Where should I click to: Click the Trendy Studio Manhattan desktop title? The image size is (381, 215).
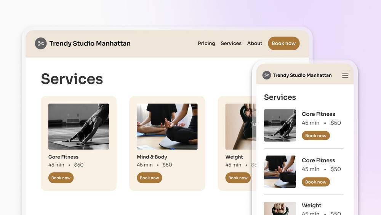tap(90, 43)
